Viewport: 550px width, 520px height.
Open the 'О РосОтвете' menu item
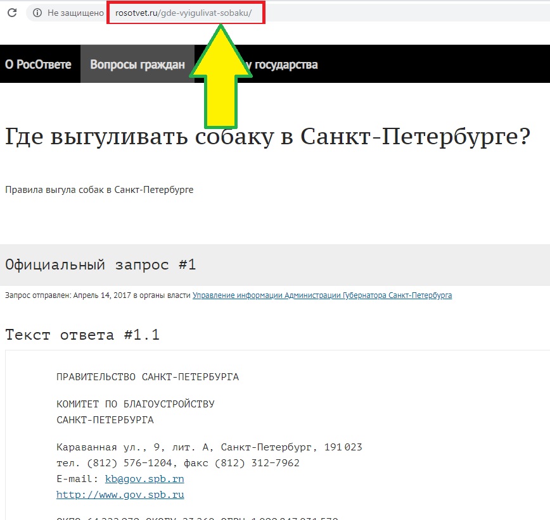[38, 65]
